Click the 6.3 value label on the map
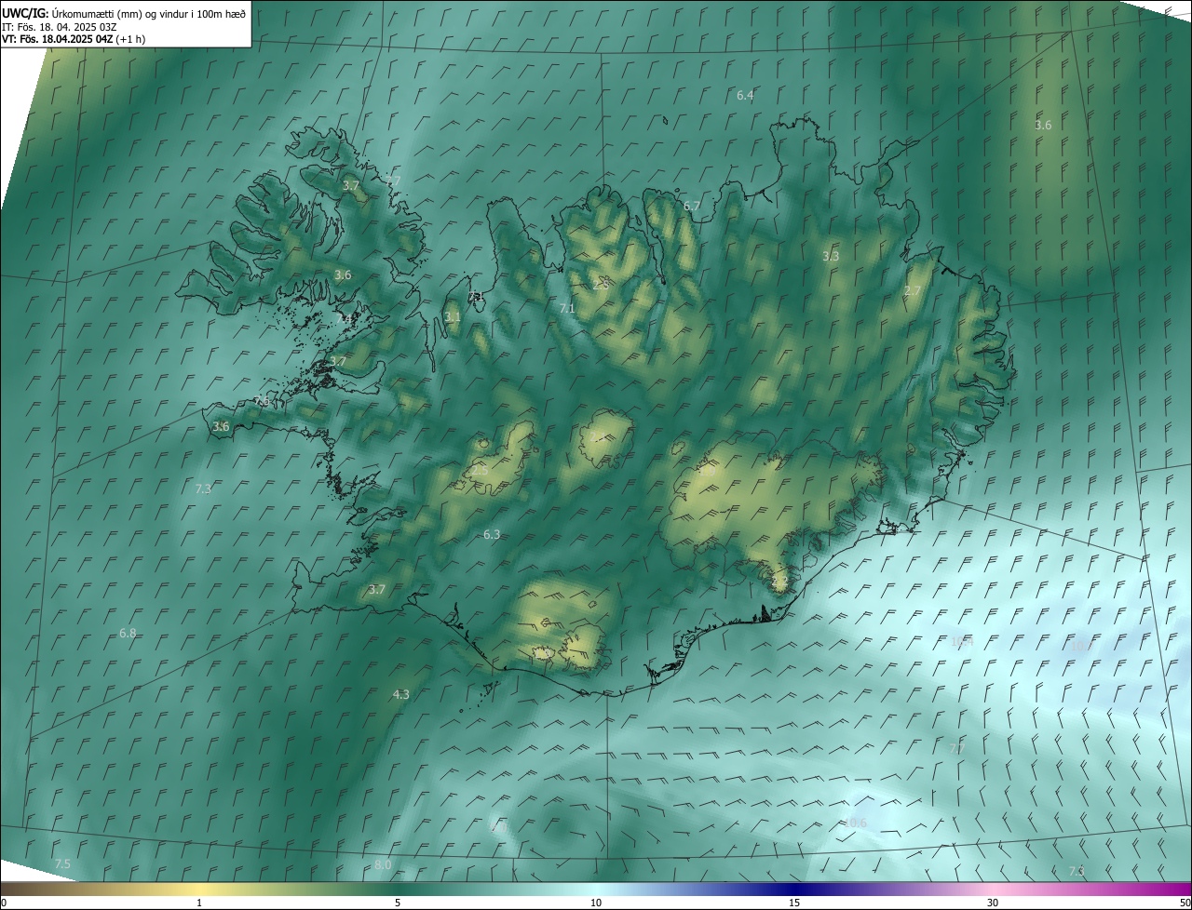Viewport: 1192px width, 910px height. coord(492,534)
